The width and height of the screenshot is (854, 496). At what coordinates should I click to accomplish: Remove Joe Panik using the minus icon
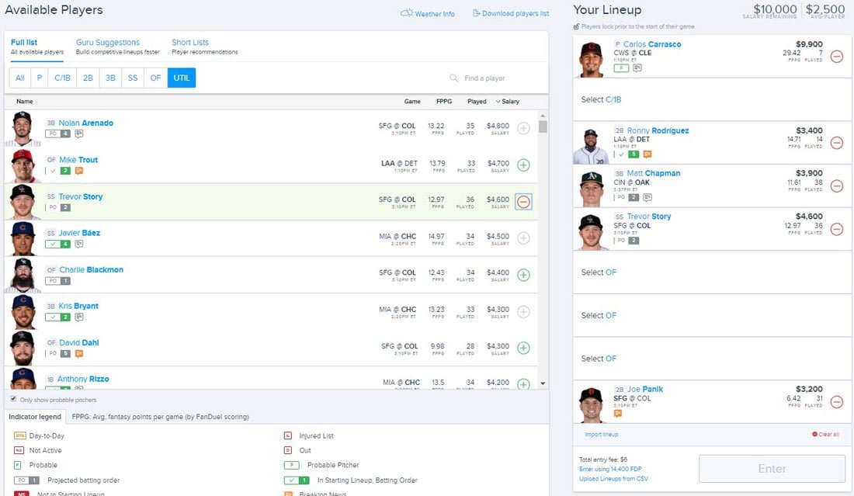pyautogui.click(x=837, y=402)
